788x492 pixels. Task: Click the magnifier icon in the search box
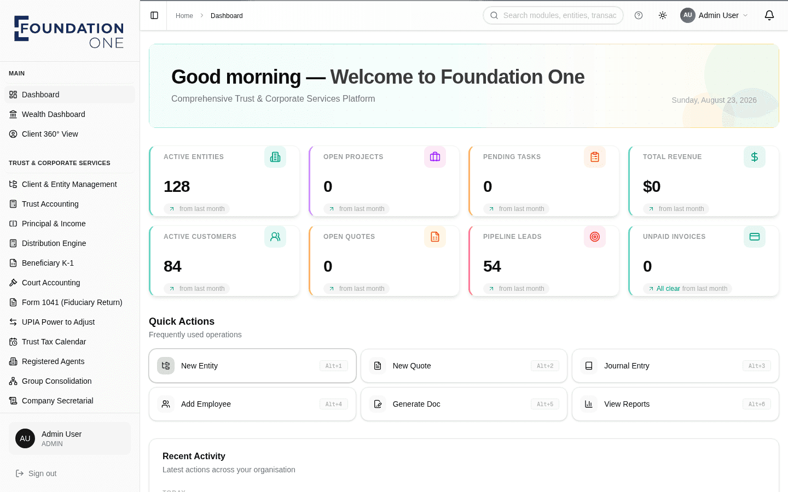pos(494,15)
